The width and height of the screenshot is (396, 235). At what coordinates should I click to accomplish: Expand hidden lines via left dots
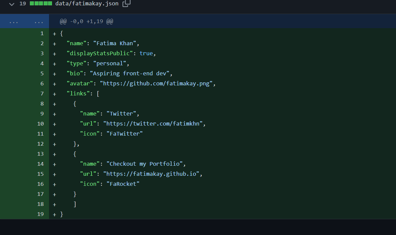13,22
